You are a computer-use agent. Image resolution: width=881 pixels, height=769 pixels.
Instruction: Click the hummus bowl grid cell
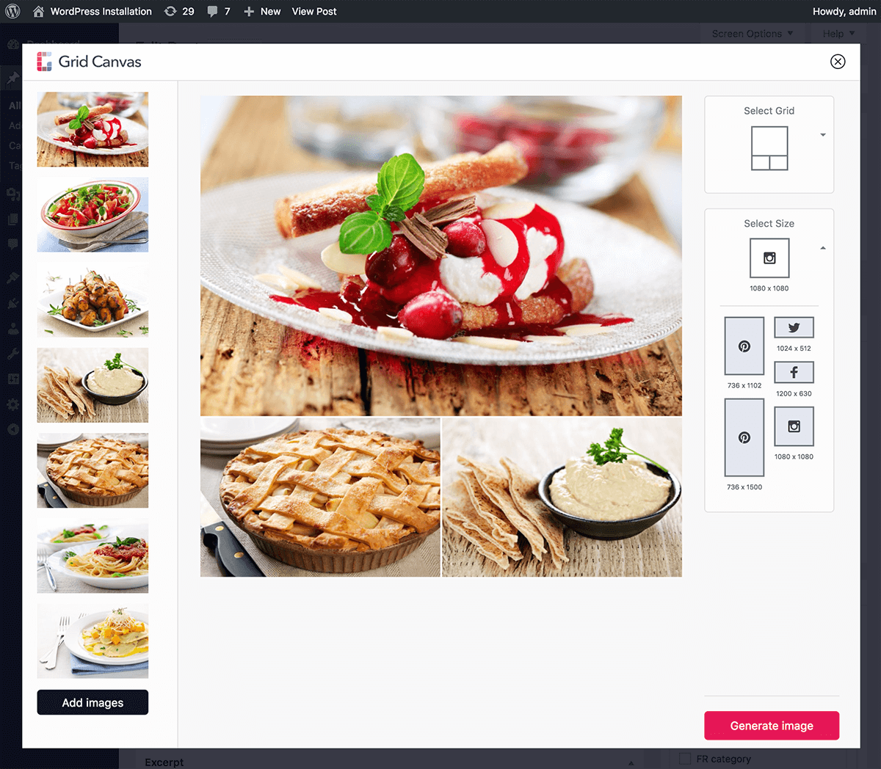562,498
